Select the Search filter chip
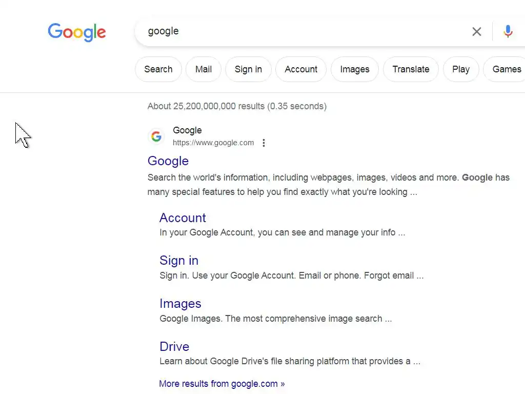 click(x=158, y=69)
